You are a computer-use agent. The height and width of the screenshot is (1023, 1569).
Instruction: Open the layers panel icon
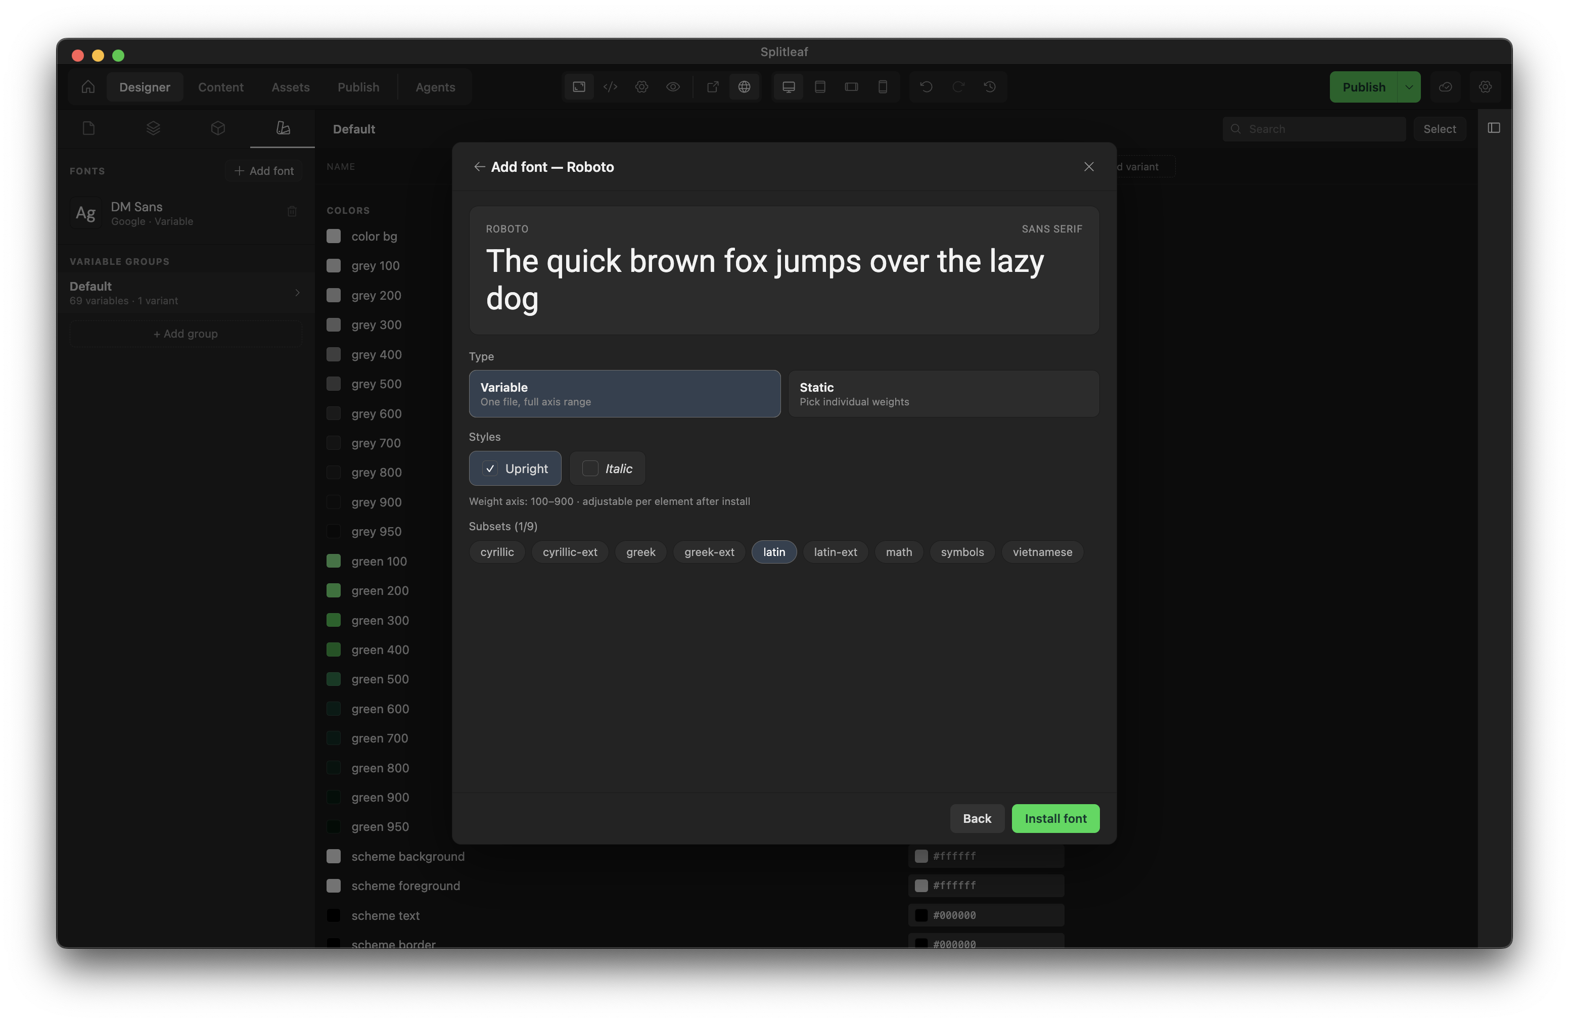(x=153, y=128)
